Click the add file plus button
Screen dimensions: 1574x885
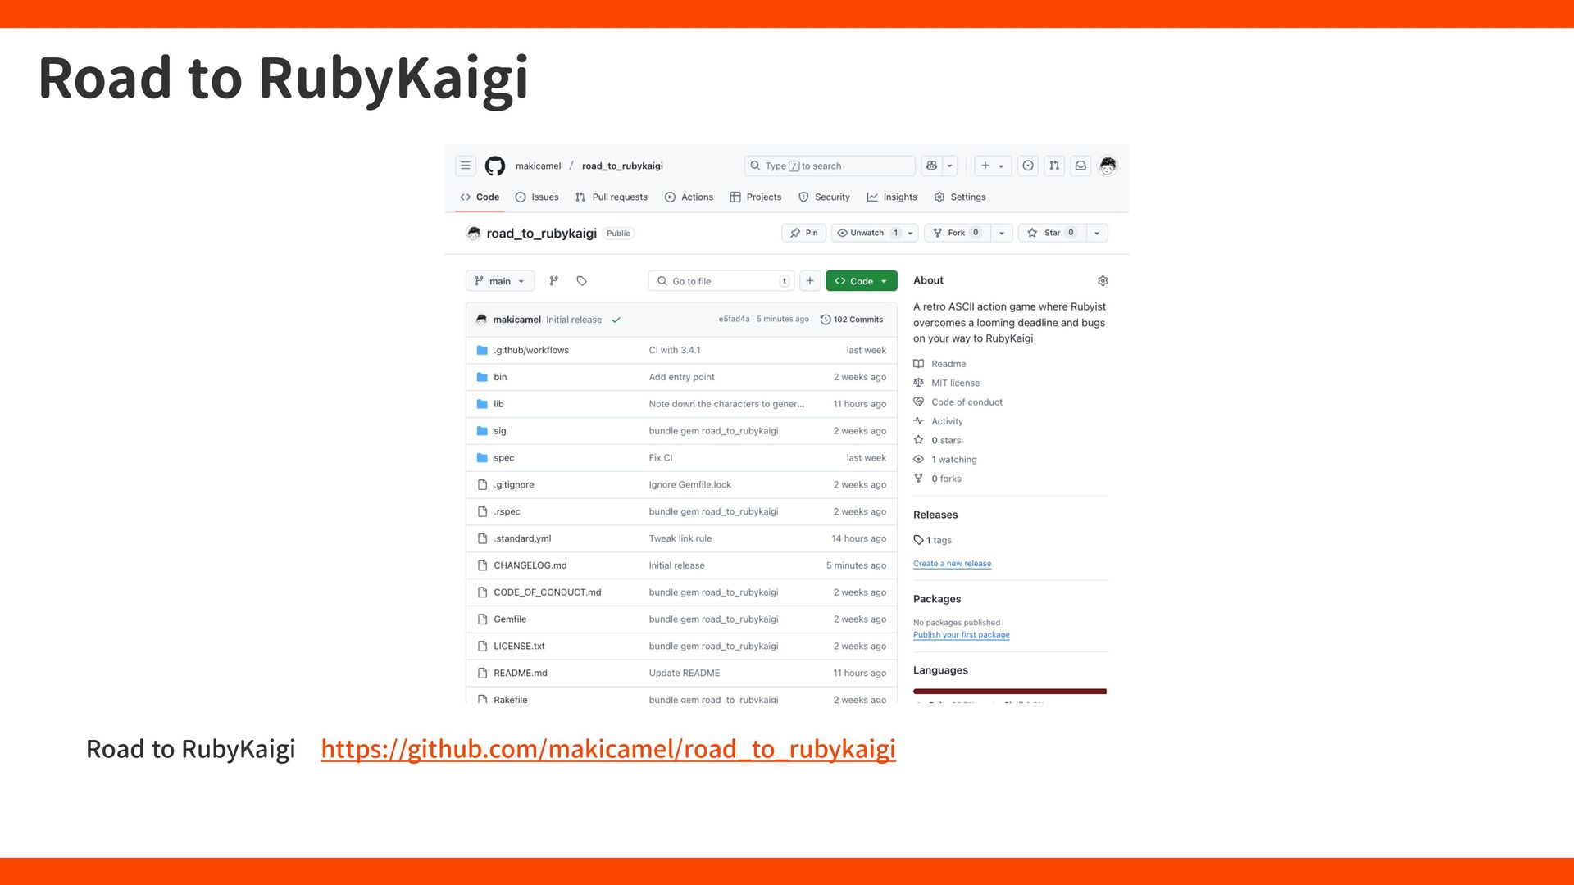click(810, 281)
